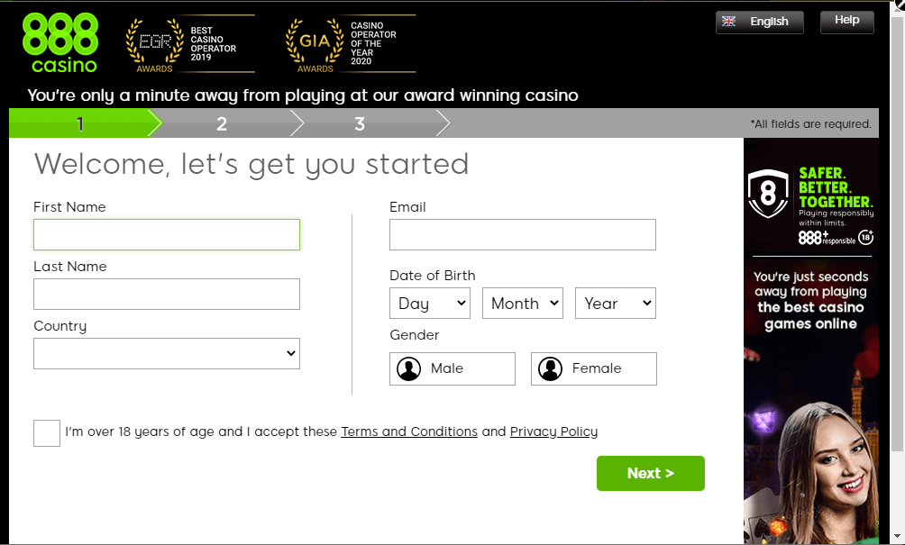Click the GIA Awards 2020 badge

coord(351,44)
